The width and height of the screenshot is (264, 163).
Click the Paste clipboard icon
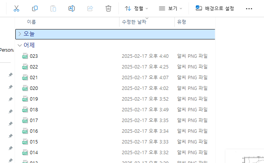[x=53, y=8]
